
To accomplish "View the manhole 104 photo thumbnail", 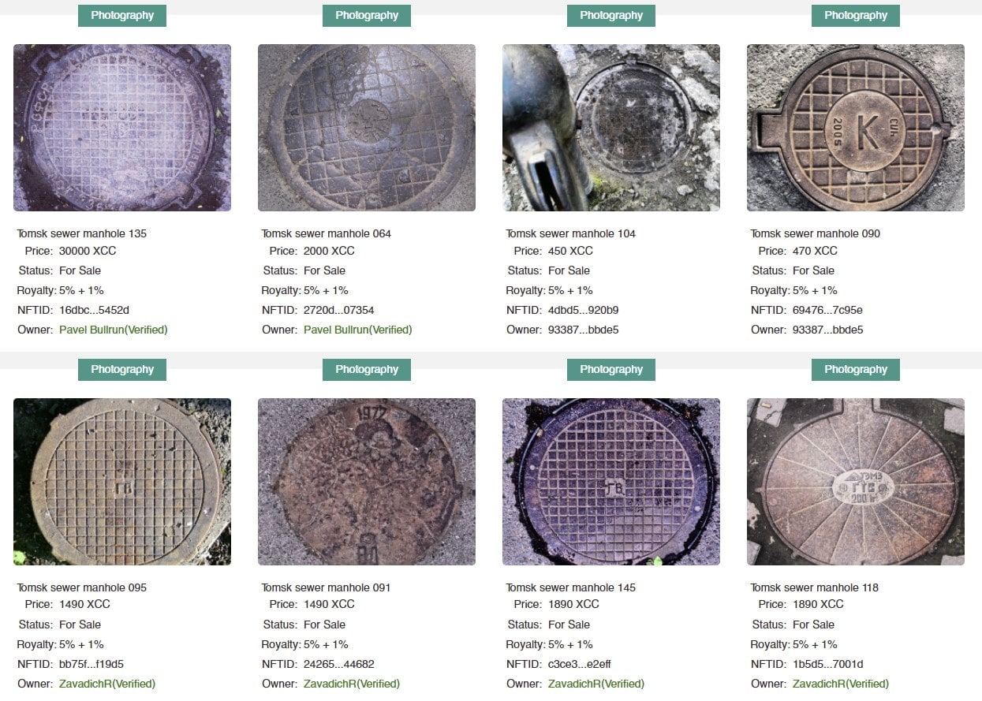I will (x=611, y=128).
